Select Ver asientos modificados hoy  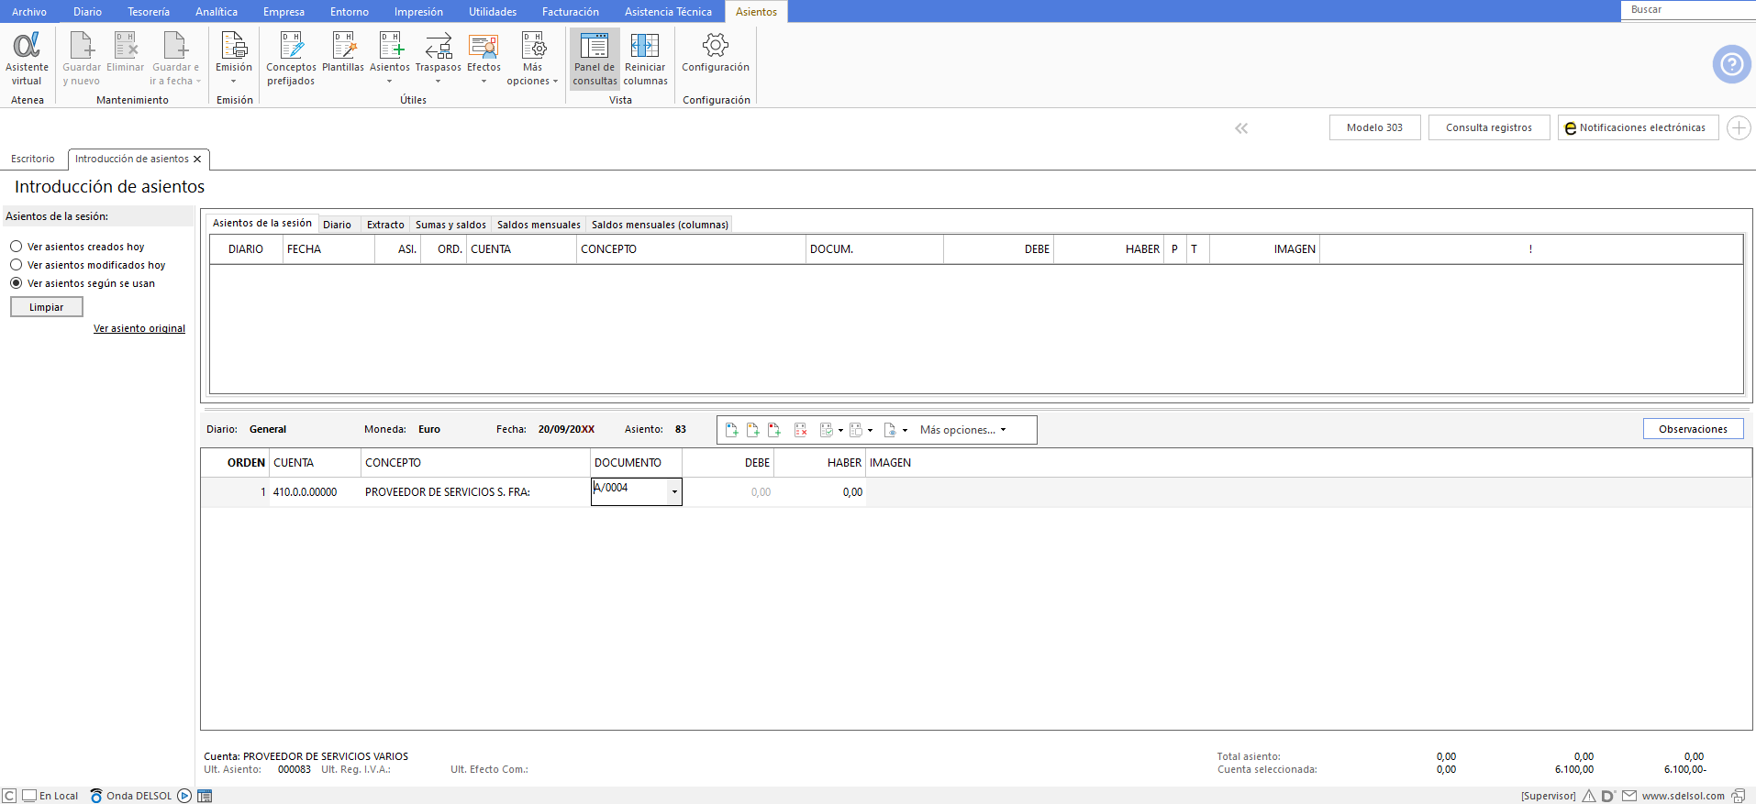click(88, 265)
